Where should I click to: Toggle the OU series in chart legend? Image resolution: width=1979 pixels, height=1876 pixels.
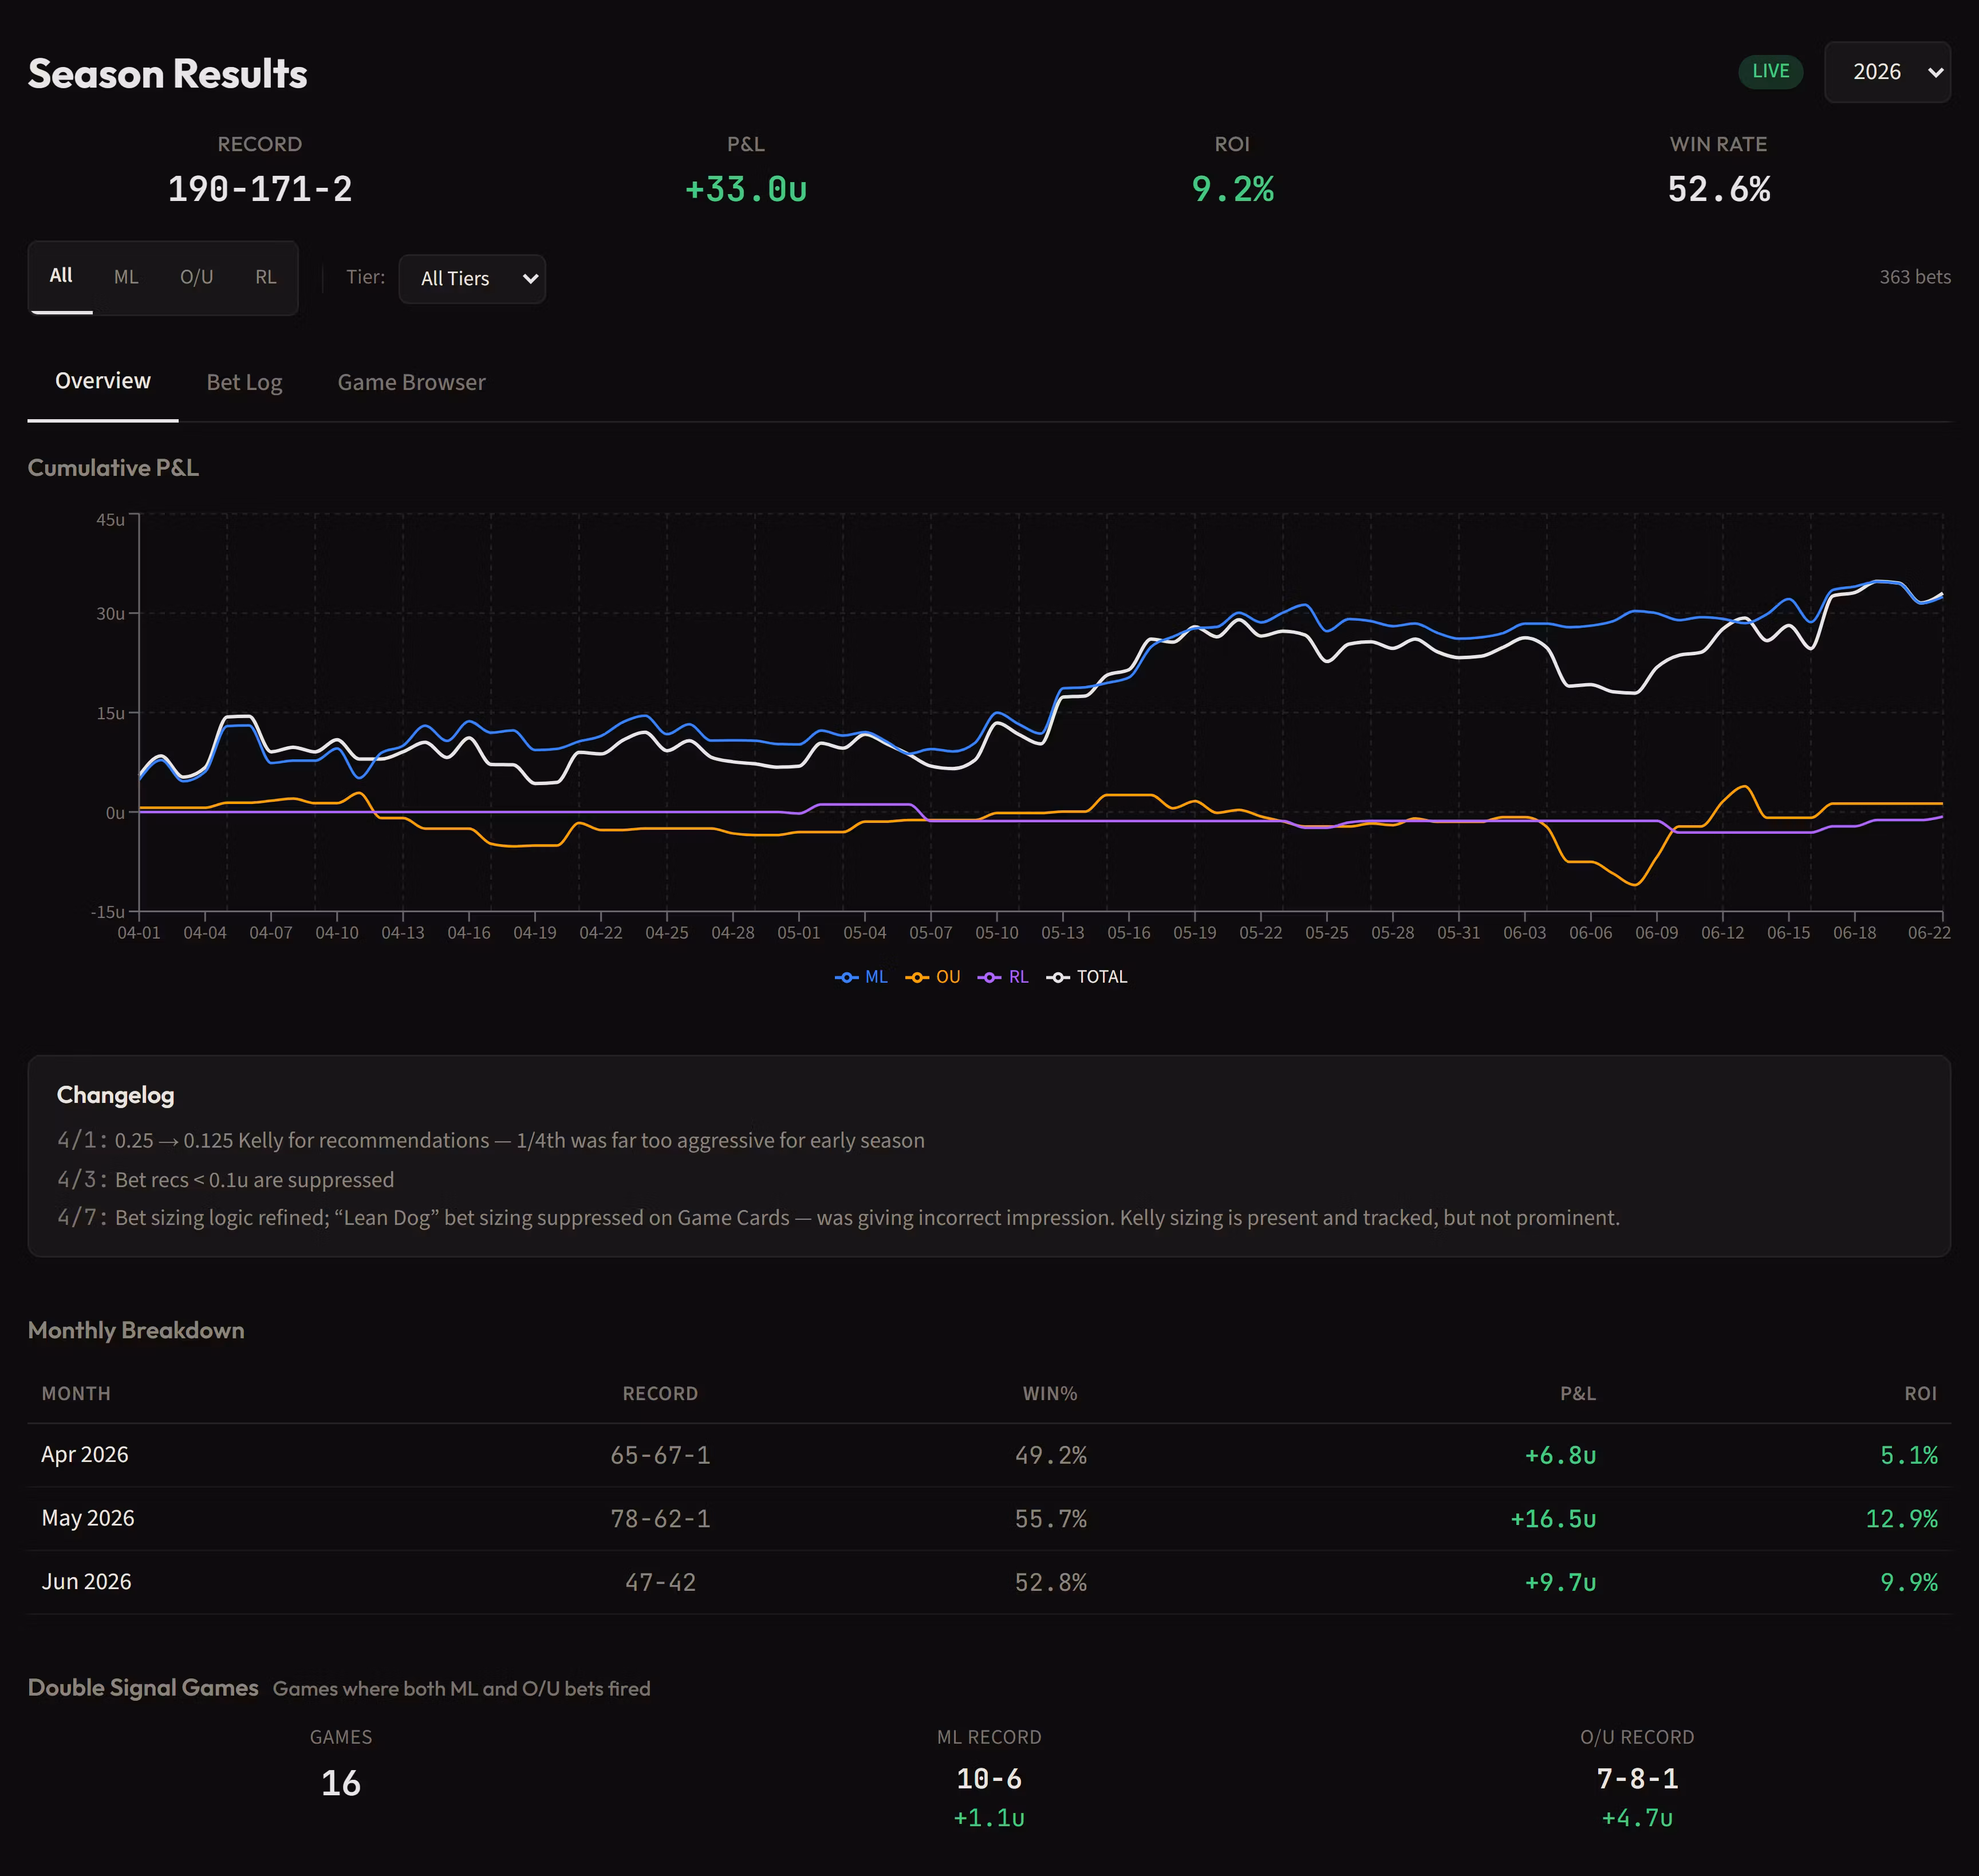[932, 977]
